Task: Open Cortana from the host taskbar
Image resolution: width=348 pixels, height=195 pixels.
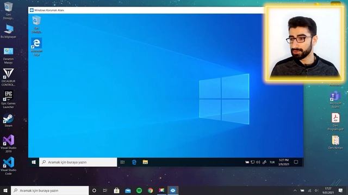Action: tap(94, 191)
